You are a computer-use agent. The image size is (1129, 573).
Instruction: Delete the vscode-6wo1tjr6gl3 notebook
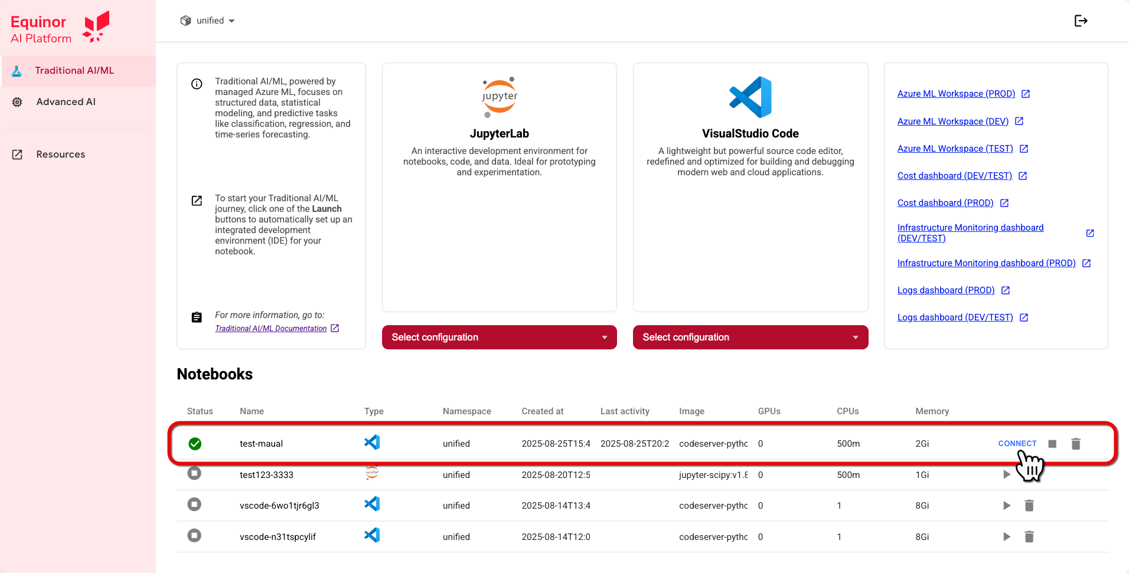(1029, 506)
